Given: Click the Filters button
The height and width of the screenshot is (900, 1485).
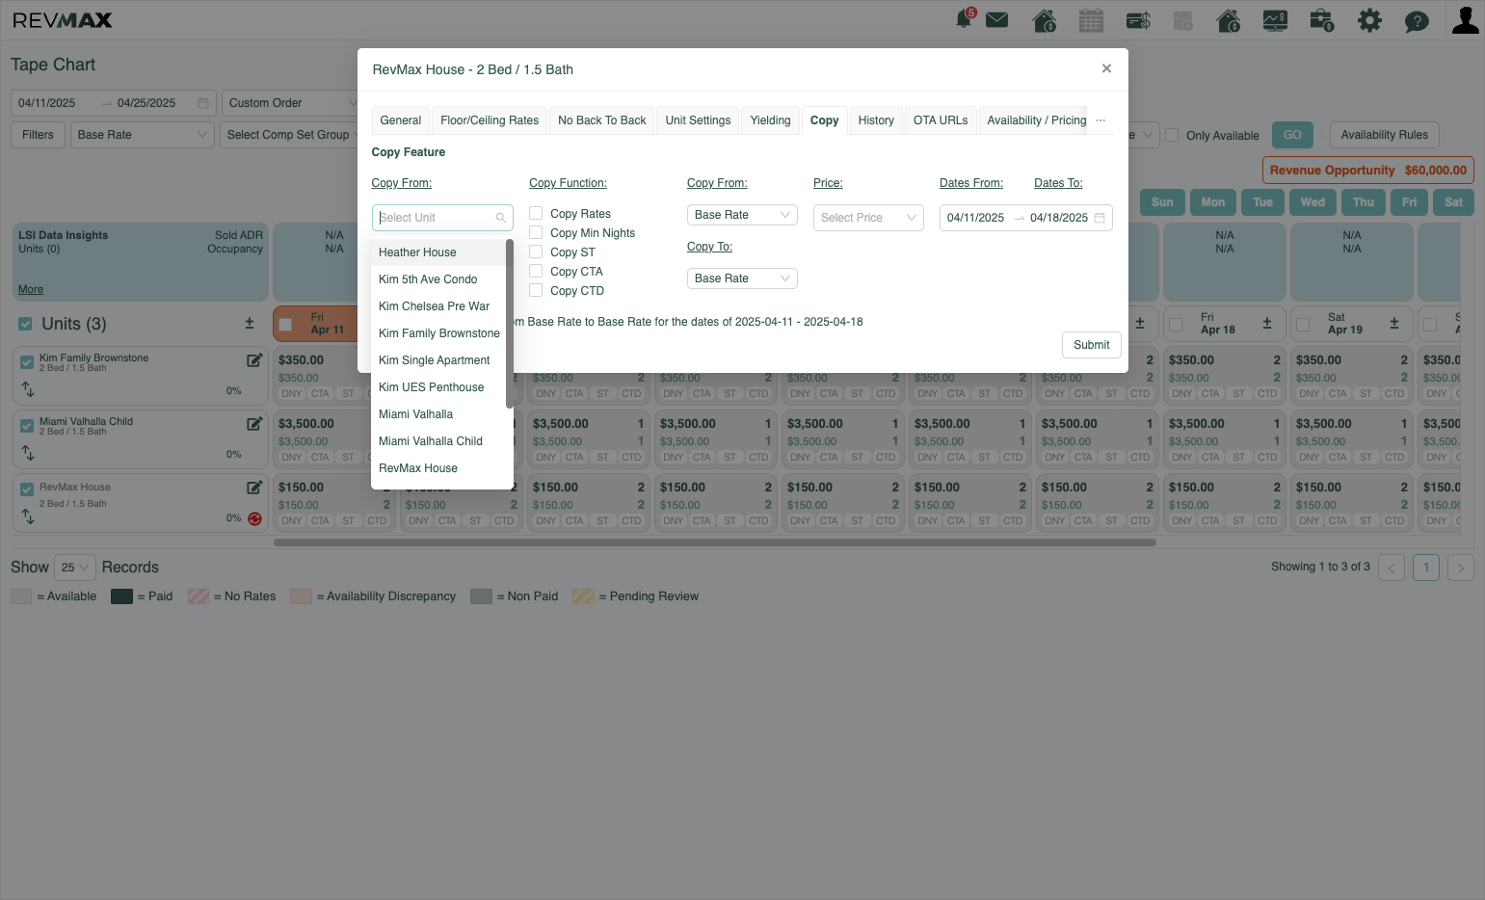Looking at the screenshot, I should 38,135.
